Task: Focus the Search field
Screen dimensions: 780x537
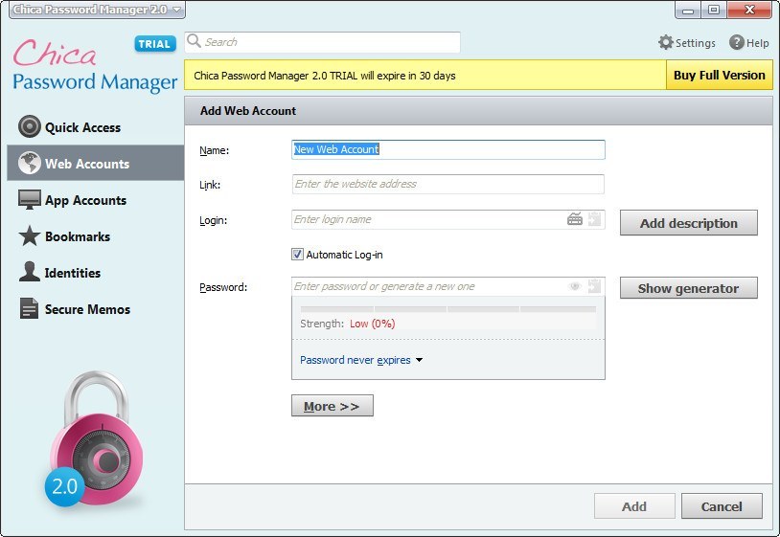Action: click(322, 42)
